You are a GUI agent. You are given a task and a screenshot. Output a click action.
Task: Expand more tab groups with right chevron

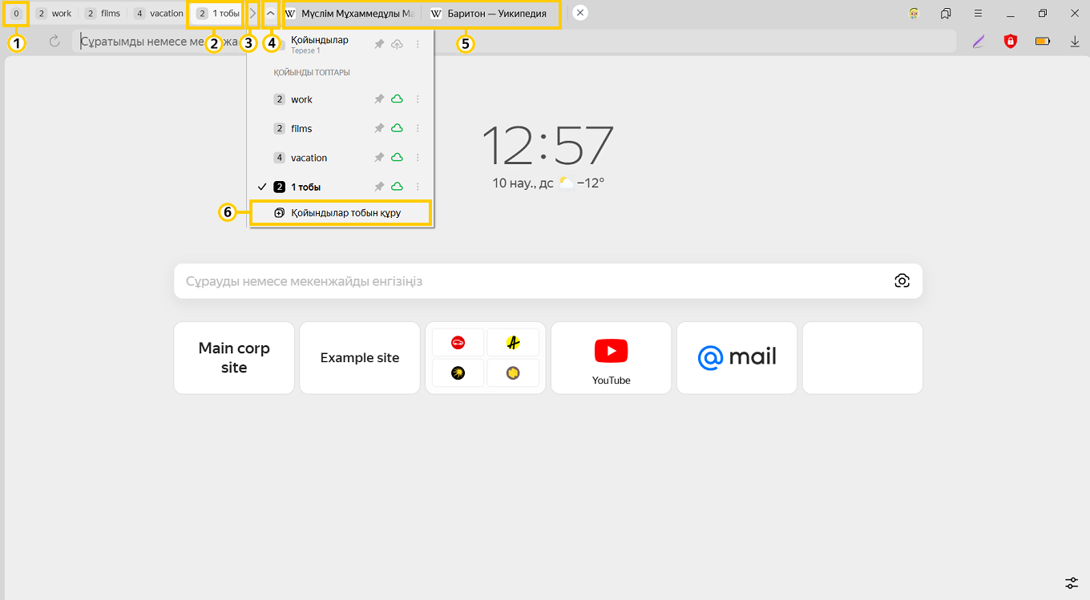coord(252,14)
